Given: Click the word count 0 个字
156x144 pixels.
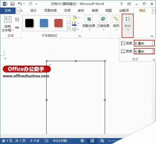Looking at the screenshot, I should click(x=35, y=141).
